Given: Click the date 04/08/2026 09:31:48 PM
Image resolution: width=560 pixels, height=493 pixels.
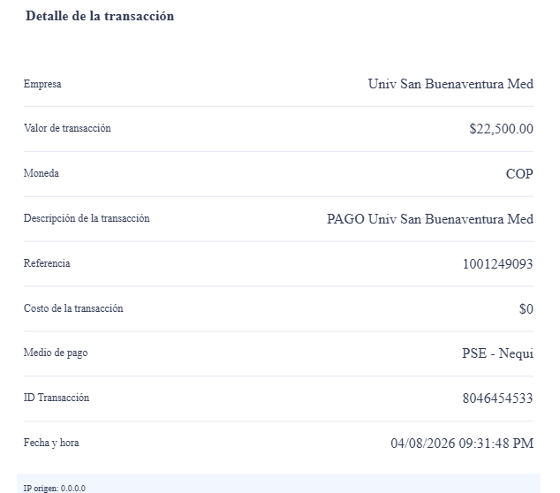Looking at the screenshot, I should (x=462, y=444).
